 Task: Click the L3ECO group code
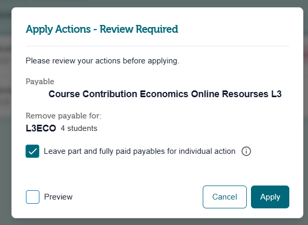(x=41, y=128)
